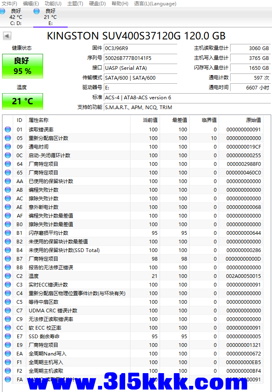
Task: Click the interface field UASP (Serial ATA)
Action: click(140, 68)
